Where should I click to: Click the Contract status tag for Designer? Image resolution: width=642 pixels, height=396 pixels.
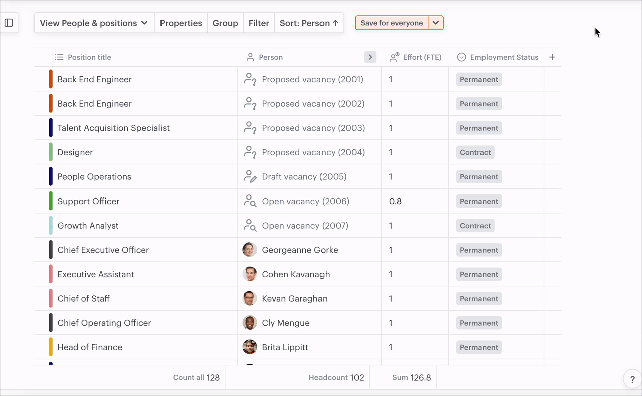pyautogui.click(x=475, y=152)
